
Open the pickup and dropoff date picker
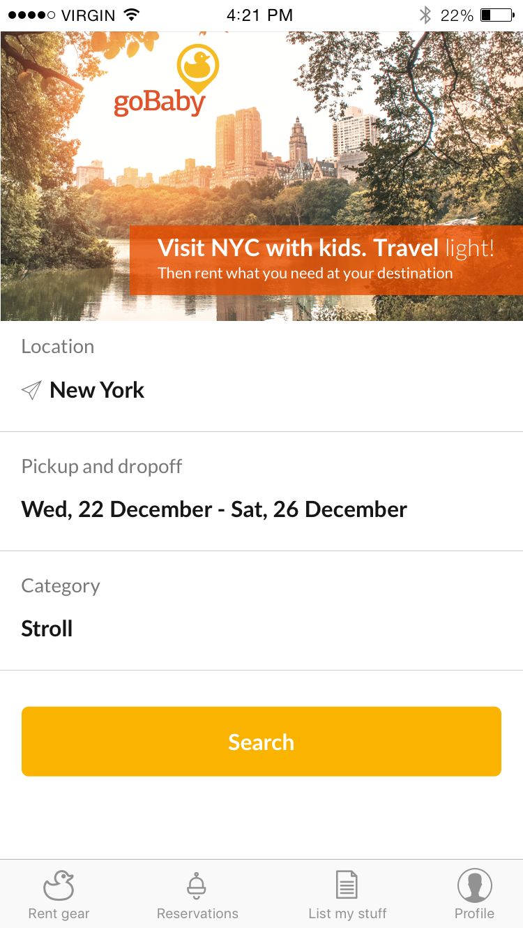coord(214,509)
